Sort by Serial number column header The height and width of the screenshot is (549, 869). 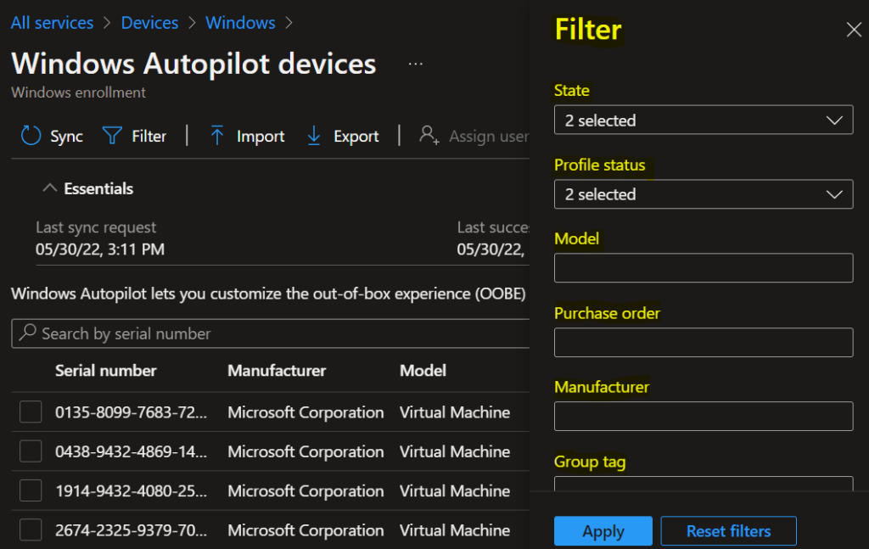(106, 371)
